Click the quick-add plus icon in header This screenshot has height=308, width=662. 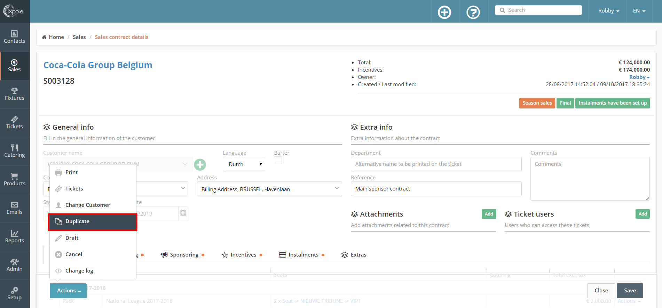tap(444, 12)
